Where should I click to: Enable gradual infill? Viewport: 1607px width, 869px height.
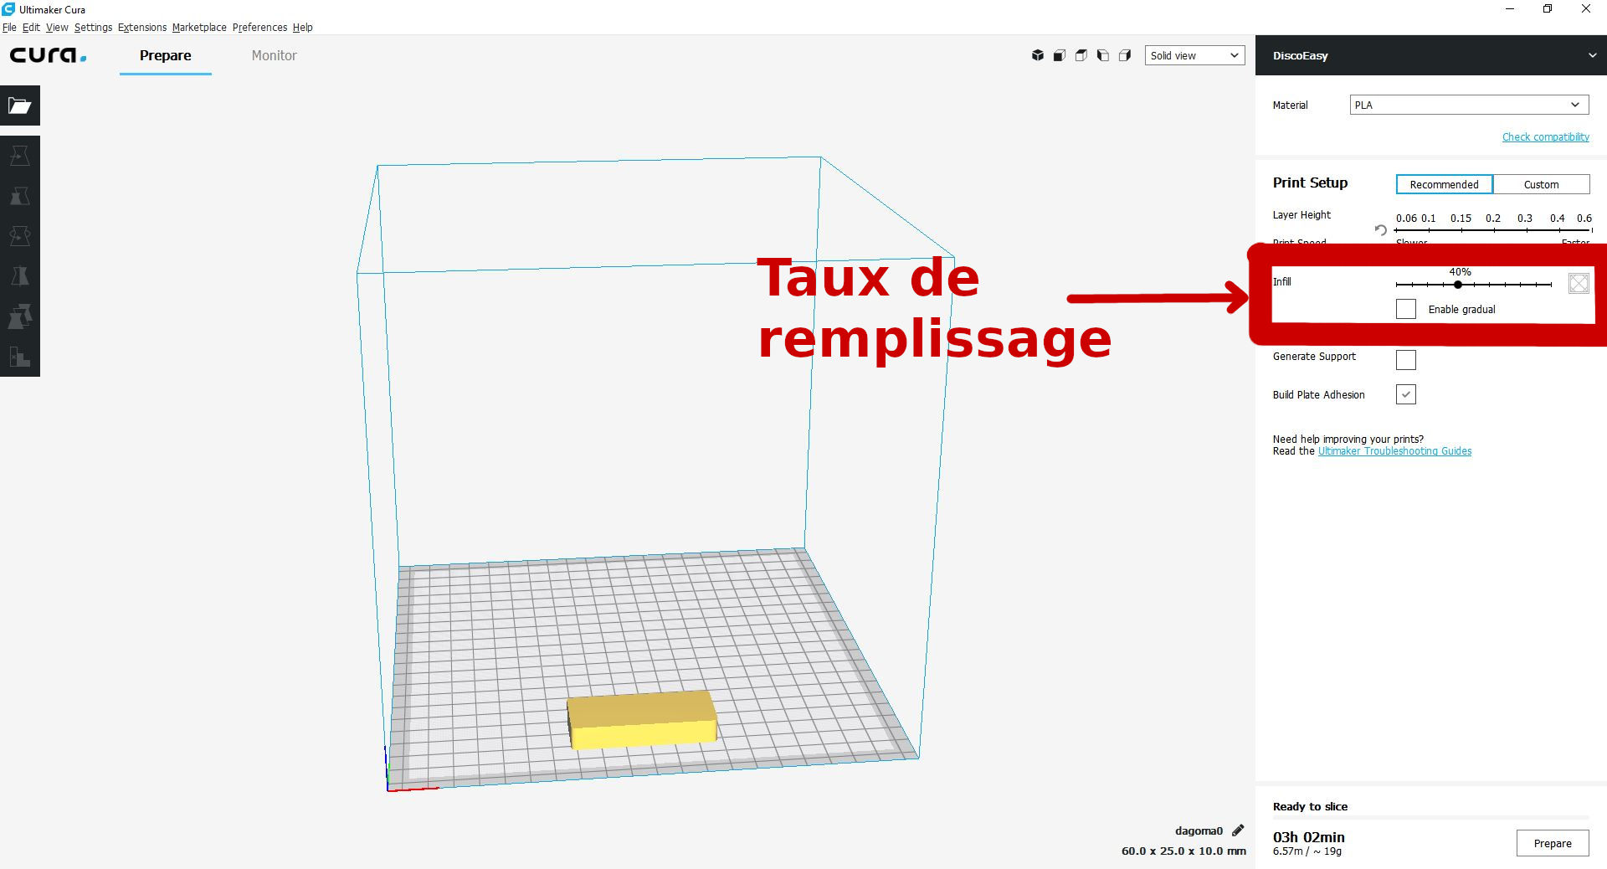tap(1405, 309)
